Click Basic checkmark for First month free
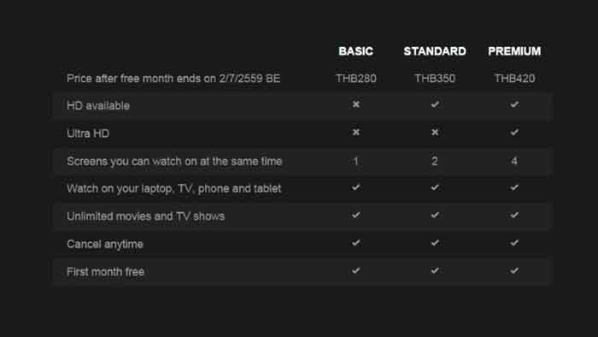 [x=356, y=270]
